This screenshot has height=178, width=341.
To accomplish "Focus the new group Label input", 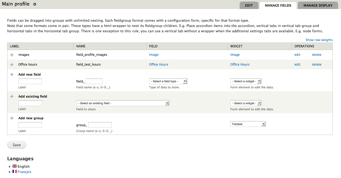I will tap(30, 125).
